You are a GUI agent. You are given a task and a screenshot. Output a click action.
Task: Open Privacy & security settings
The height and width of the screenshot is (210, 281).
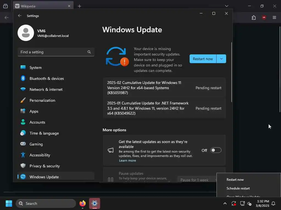tap(56, 166)
